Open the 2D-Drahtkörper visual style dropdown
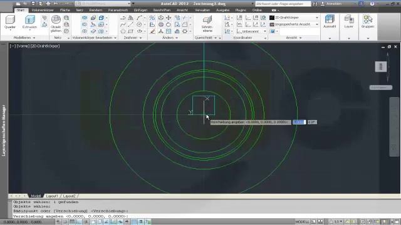Screen dimensions: 401x225 pos(294,17)
